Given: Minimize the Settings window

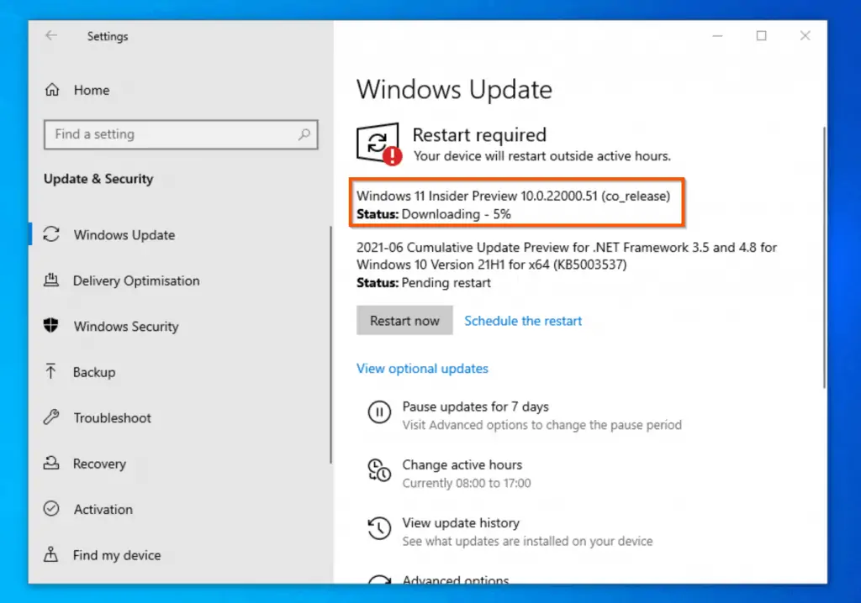Looking at the screenshot, I should [x=717, y=35].
